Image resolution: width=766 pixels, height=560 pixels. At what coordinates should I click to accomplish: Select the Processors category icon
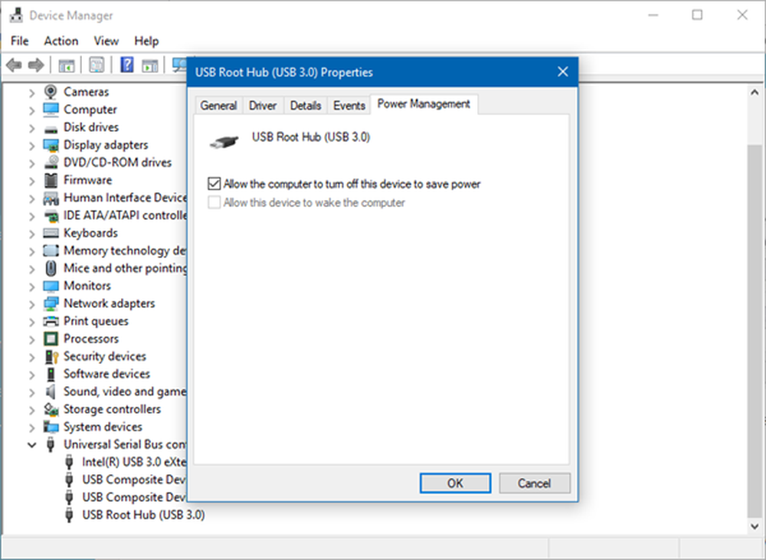click(x=51, y=339)
